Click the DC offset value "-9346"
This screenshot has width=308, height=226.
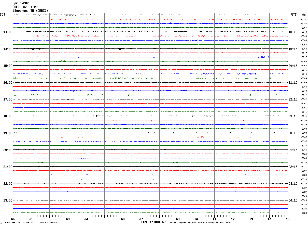click(x=304, y=61)
